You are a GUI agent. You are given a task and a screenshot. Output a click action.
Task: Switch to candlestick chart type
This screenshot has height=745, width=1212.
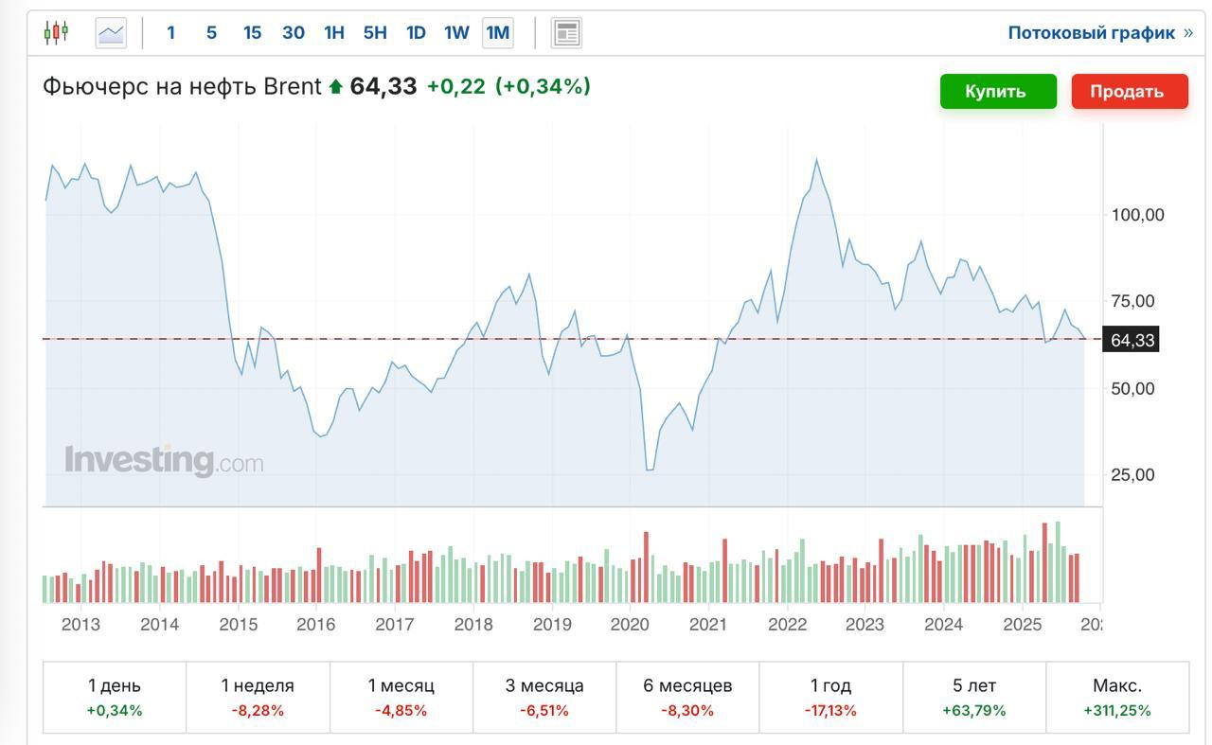tap(57, 33)
